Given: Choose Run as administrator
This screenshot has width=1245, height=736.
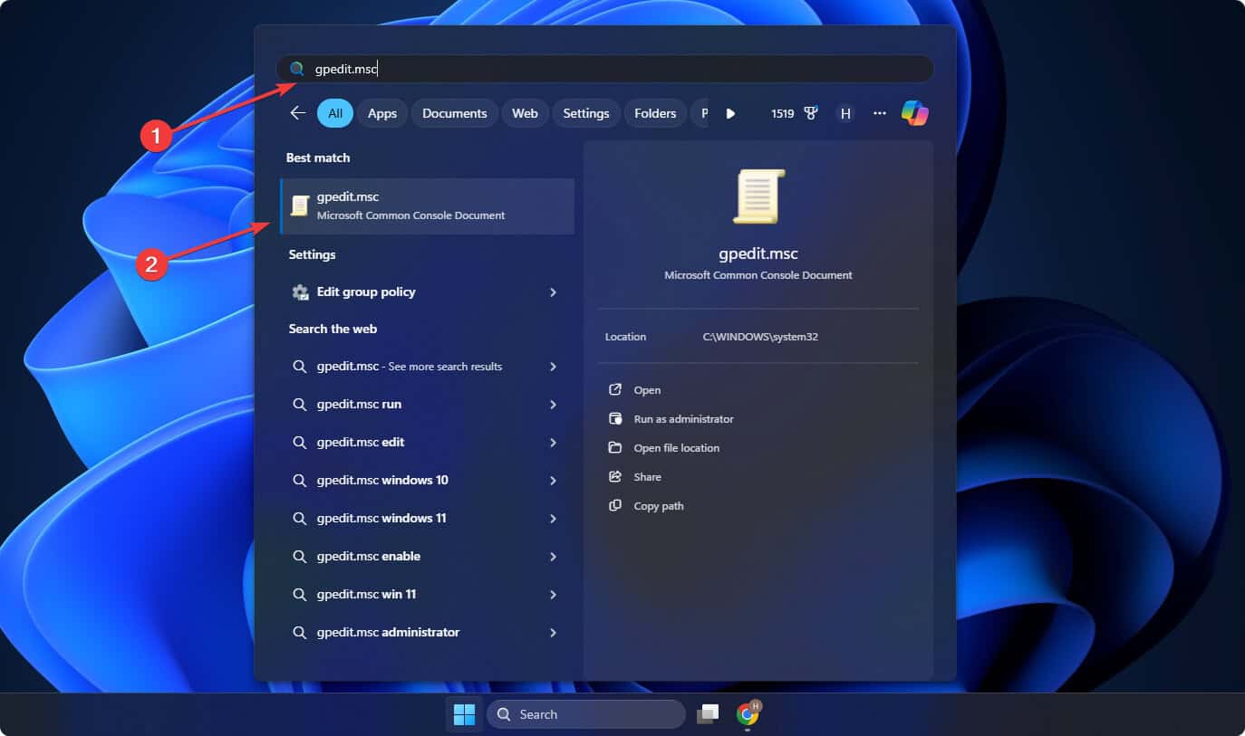Looking at the screenshot, I should (684, 419).
